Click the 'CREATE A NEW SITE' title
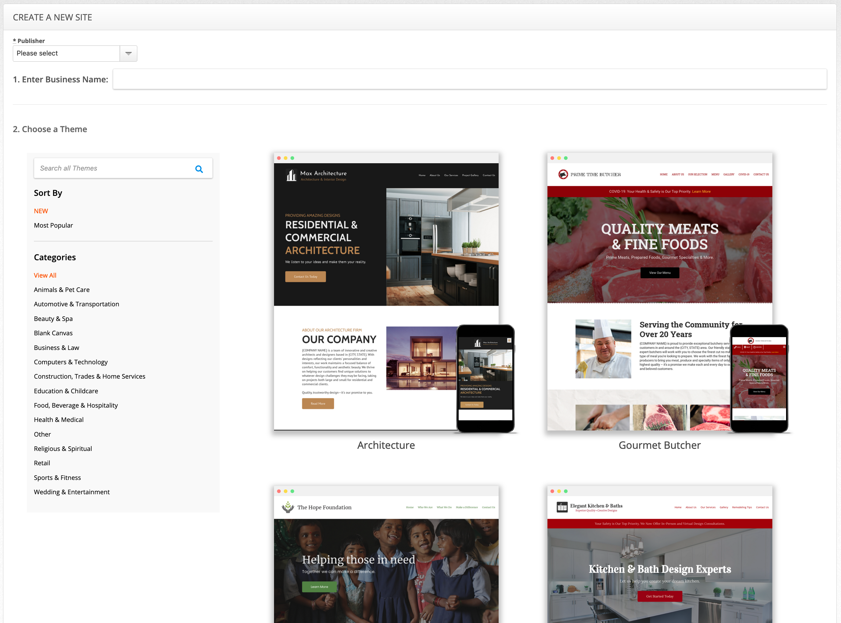This screenshot has width=841, height=623. [52, 17]
